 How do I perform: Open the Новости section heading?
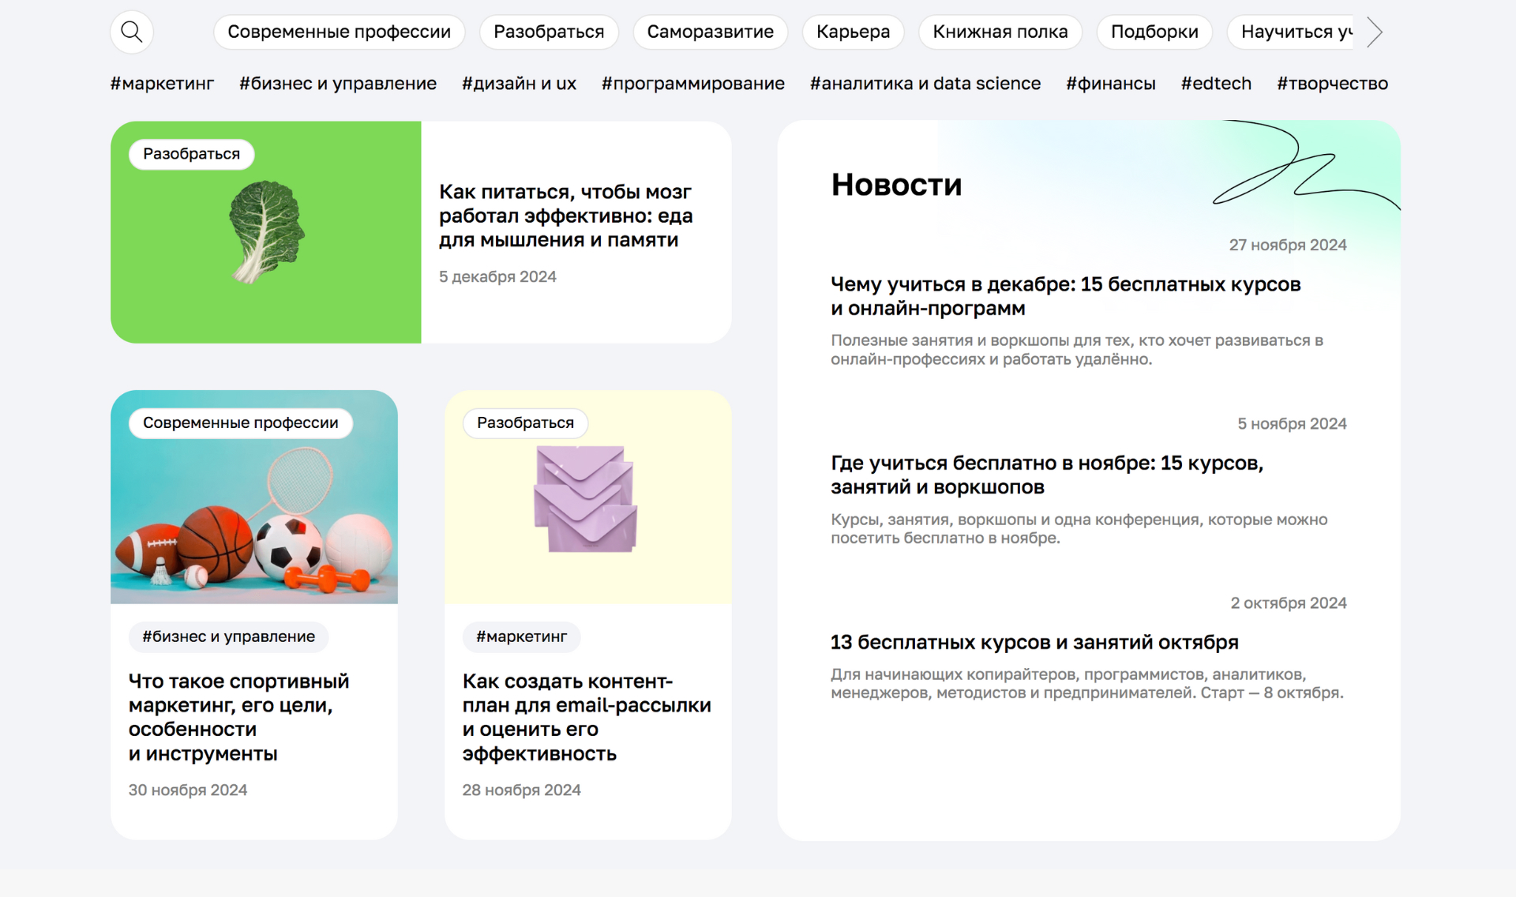[x=896, y=185]
